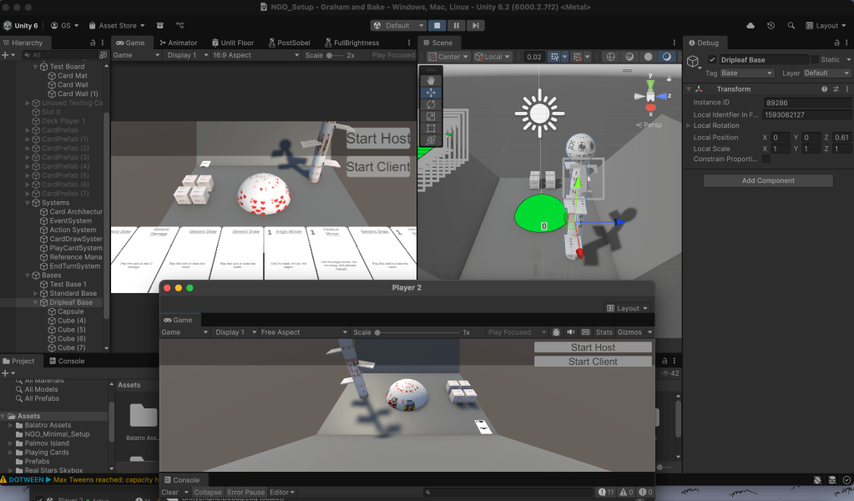Check the Constrain Proportions checkbox
This screenshot has height=501, width=854.
tap(766, 159)
